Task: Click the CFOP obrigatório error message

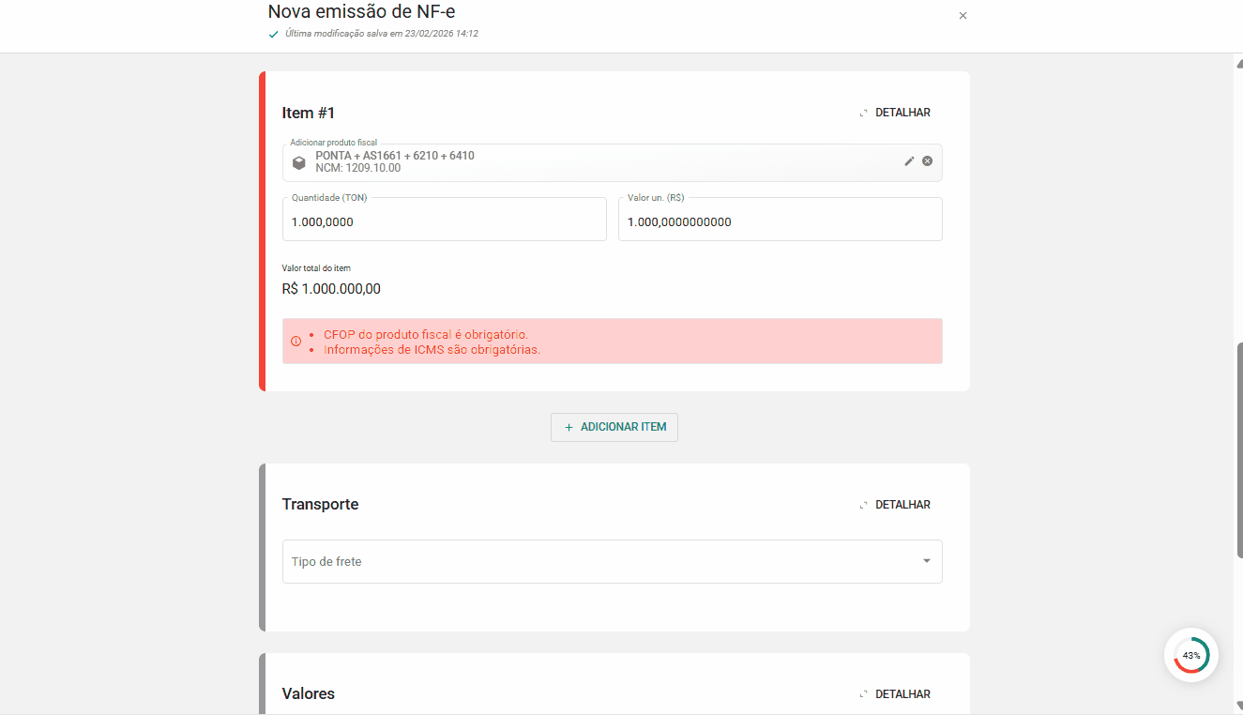Action: tap(426, 334)
